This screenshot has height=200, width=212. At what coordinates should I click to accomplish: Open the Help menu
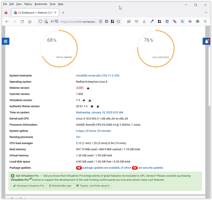[60, 4]
